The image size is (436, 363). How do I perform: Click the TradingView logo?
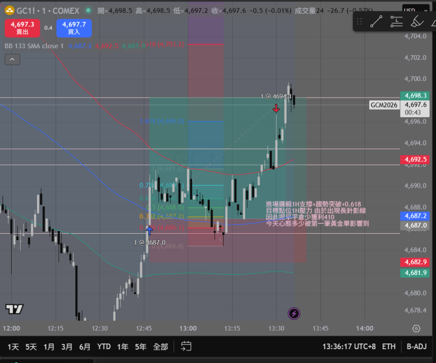14,309
